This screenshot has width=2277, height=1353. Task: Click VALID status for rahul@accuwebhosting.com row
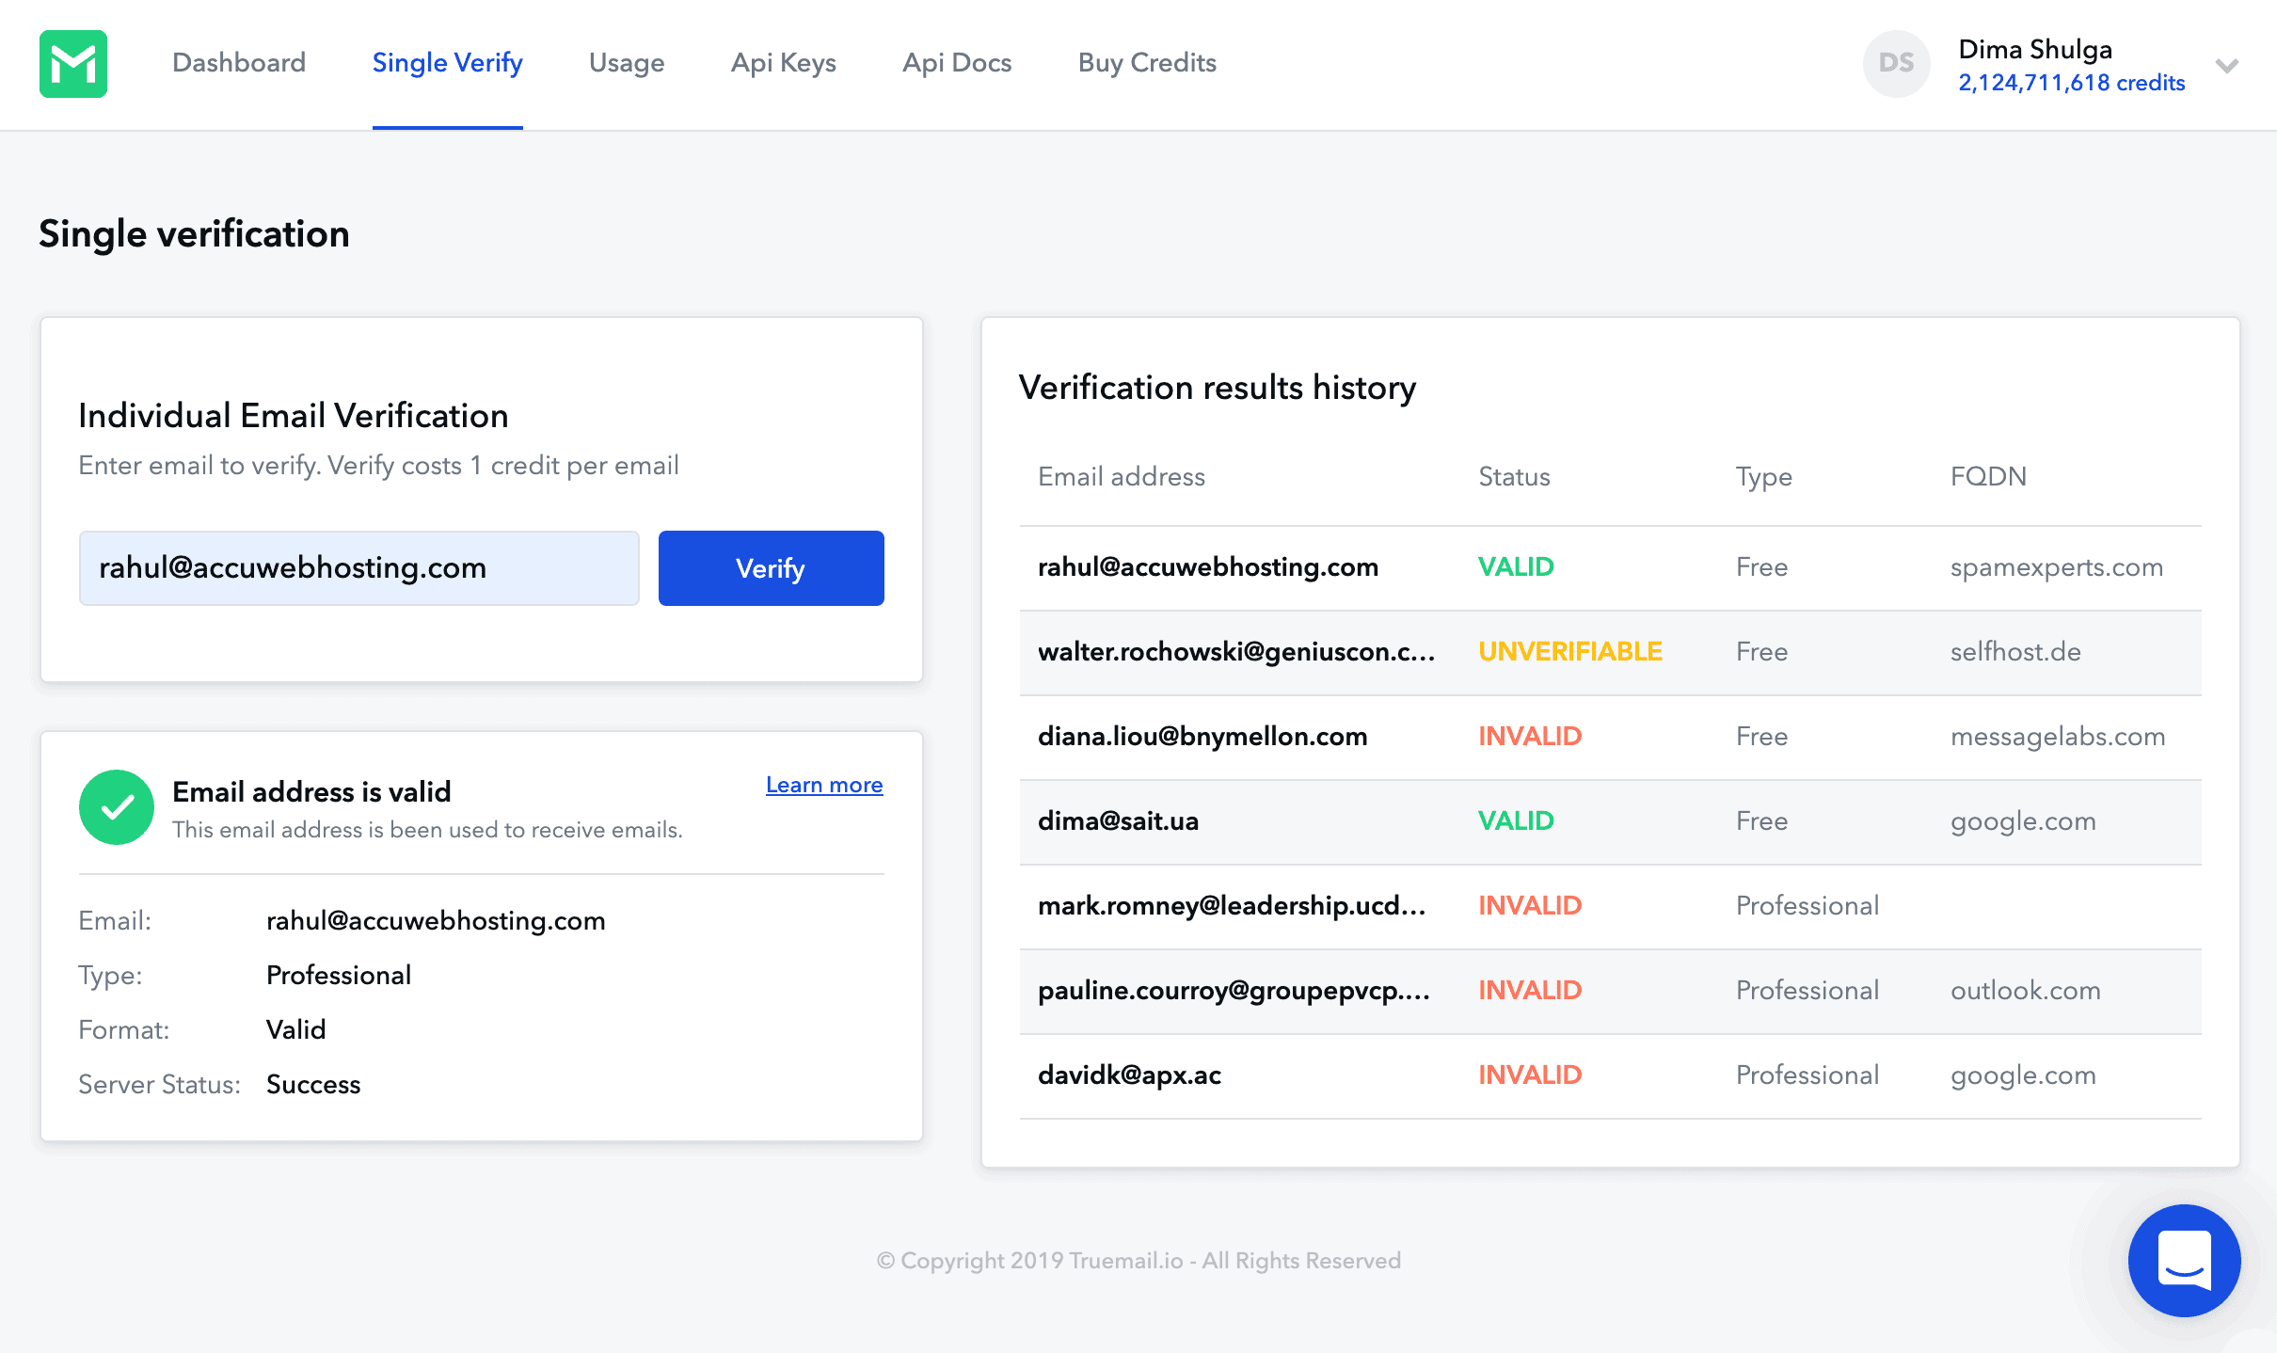1516,566
